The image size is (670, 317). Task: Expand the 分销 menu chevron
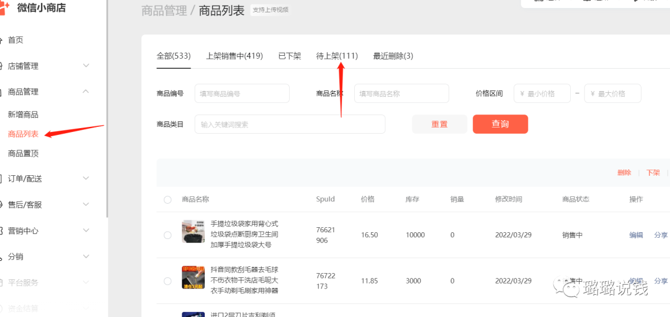click(x=86, y=256)
